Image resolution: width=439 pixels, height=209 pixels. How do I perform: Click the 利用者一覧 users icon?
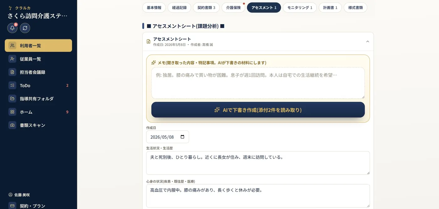[x=12, y=45]
